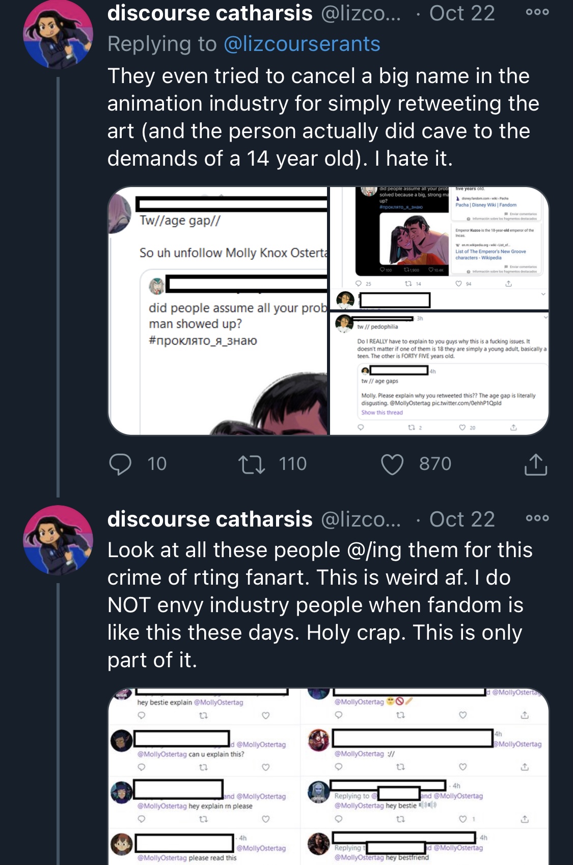The image size is (573, 865).
Task: Open @lizcourserants mention in Replying to line
Action: 302,44
